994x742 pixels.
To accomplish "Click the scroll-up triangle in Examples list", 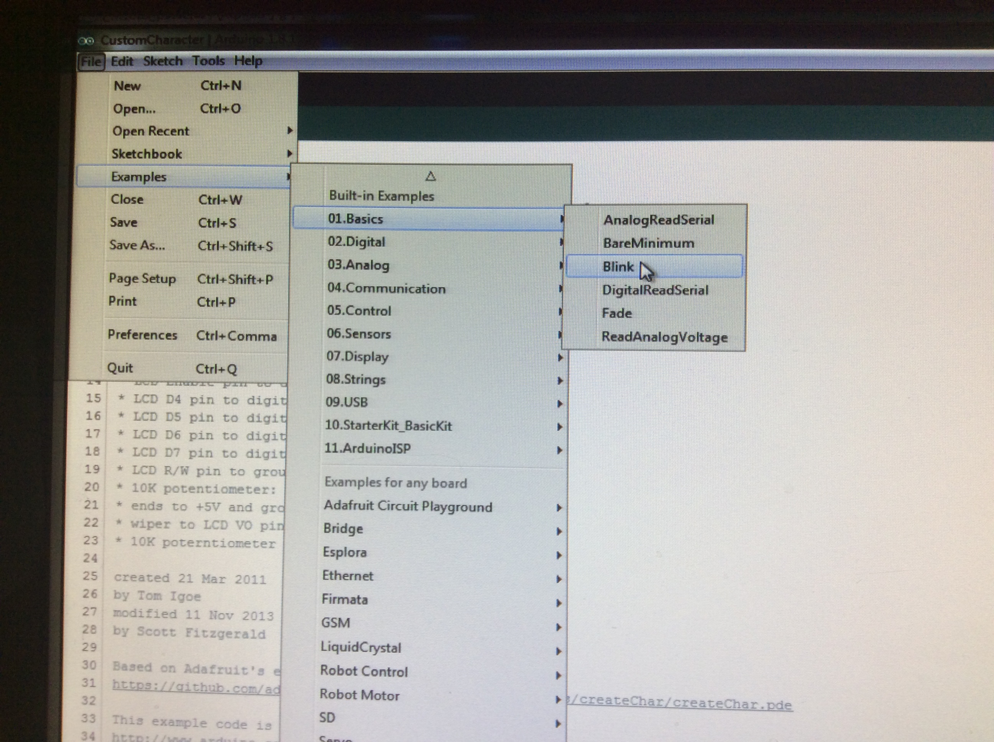I will (431, 176).
